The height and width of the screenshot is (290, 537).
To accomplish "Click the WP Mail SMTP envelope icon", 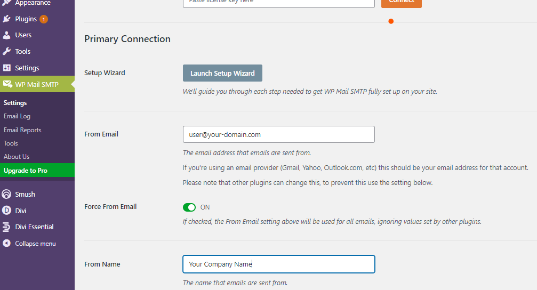I will [x=7, y=84].
